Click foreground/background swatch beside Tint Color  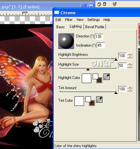[90, 101]
